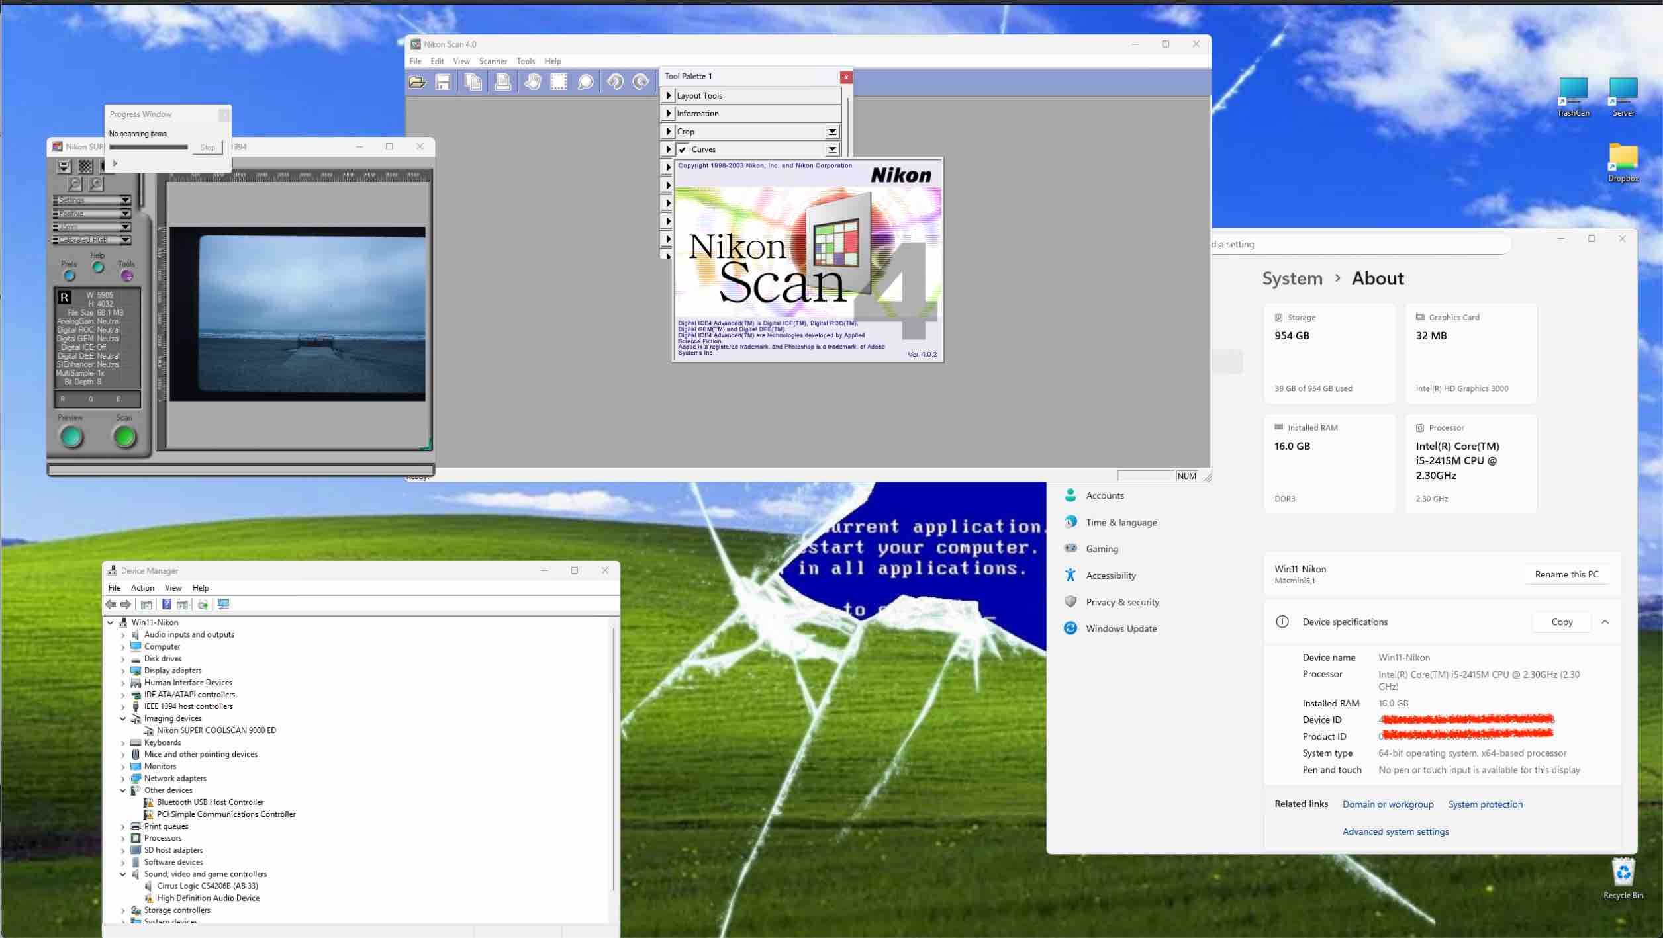Collapse the Imaging devices tree node
1663x938 pixels.
point(123,718)
